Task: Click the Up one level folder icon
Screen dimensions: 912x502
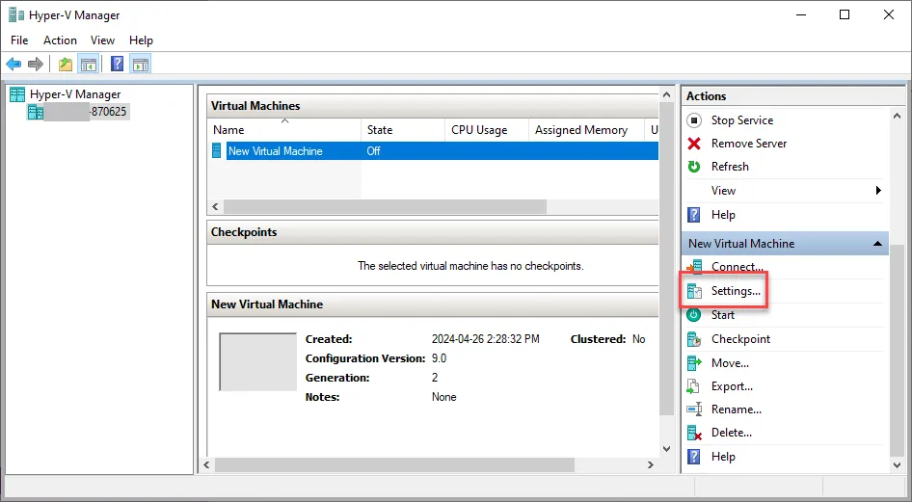Action: click(66, 64)
